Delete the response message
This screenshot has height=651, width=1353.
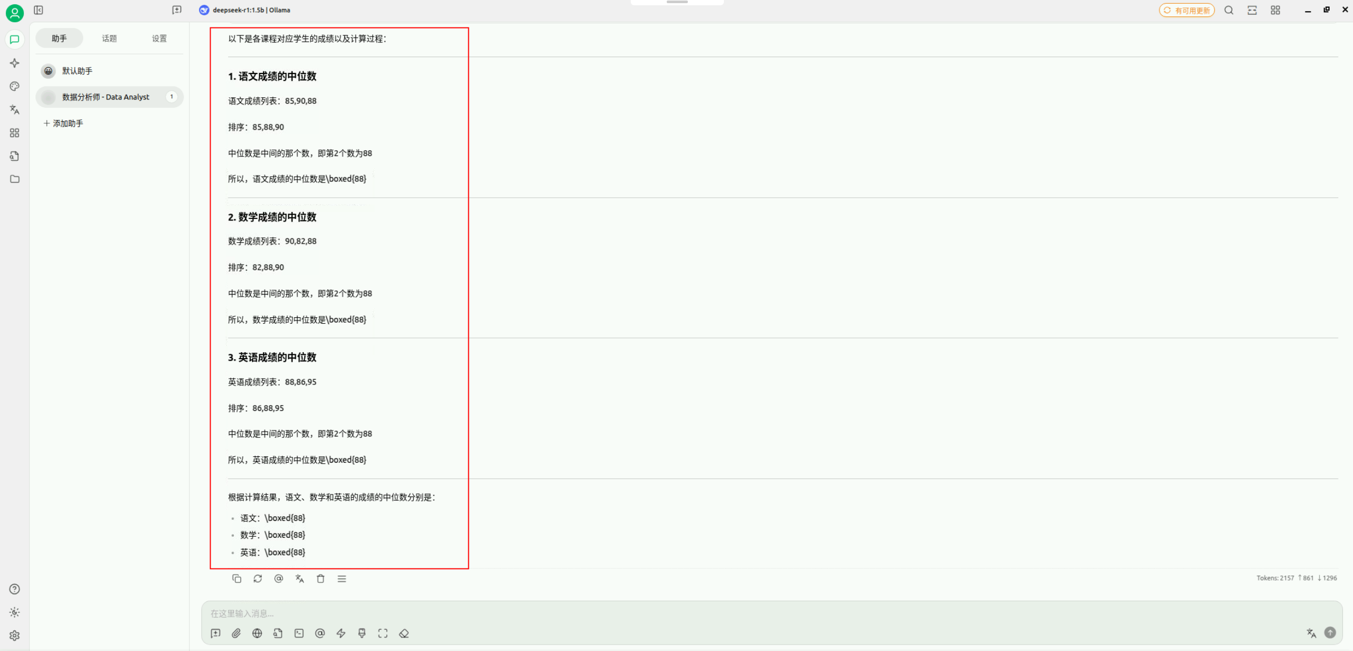pos(321,579)
